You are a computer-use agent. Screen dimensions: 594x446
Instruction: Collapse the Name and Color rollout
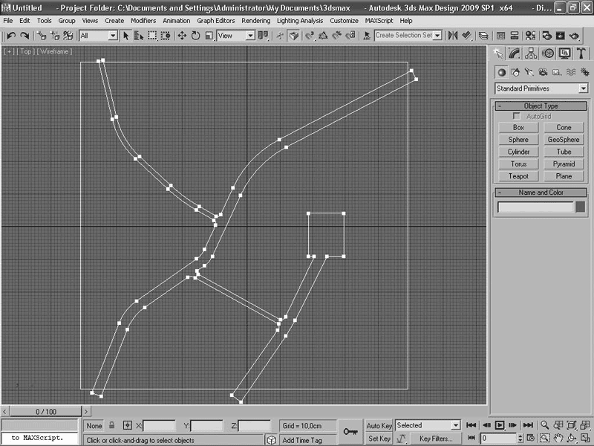pos(541,193)
